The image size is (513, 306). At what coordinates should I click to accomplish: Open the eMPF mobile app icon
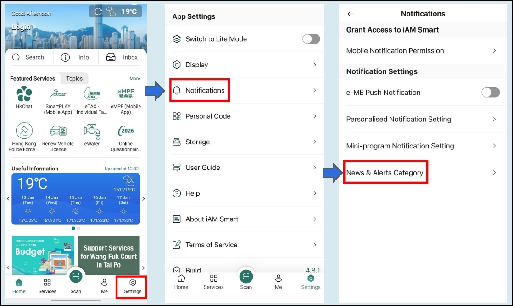(x=125, y=97)
